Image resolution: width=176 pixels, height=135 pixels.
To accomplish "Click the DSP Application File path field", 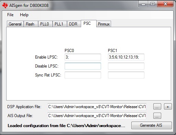I will pyautogui.click(x=97, y=107).
